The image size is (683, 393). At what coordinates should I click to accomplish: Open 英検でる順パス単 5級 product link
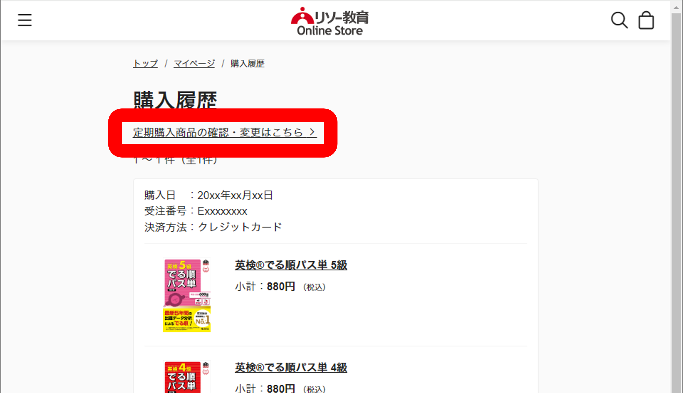coord(291,265)
